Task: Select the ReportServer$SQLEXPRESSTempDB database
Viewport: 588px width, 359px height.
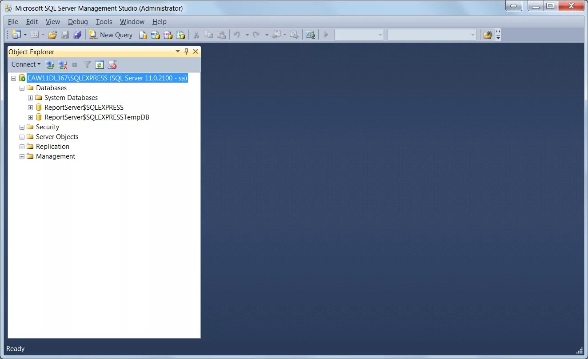Action: 97,117
